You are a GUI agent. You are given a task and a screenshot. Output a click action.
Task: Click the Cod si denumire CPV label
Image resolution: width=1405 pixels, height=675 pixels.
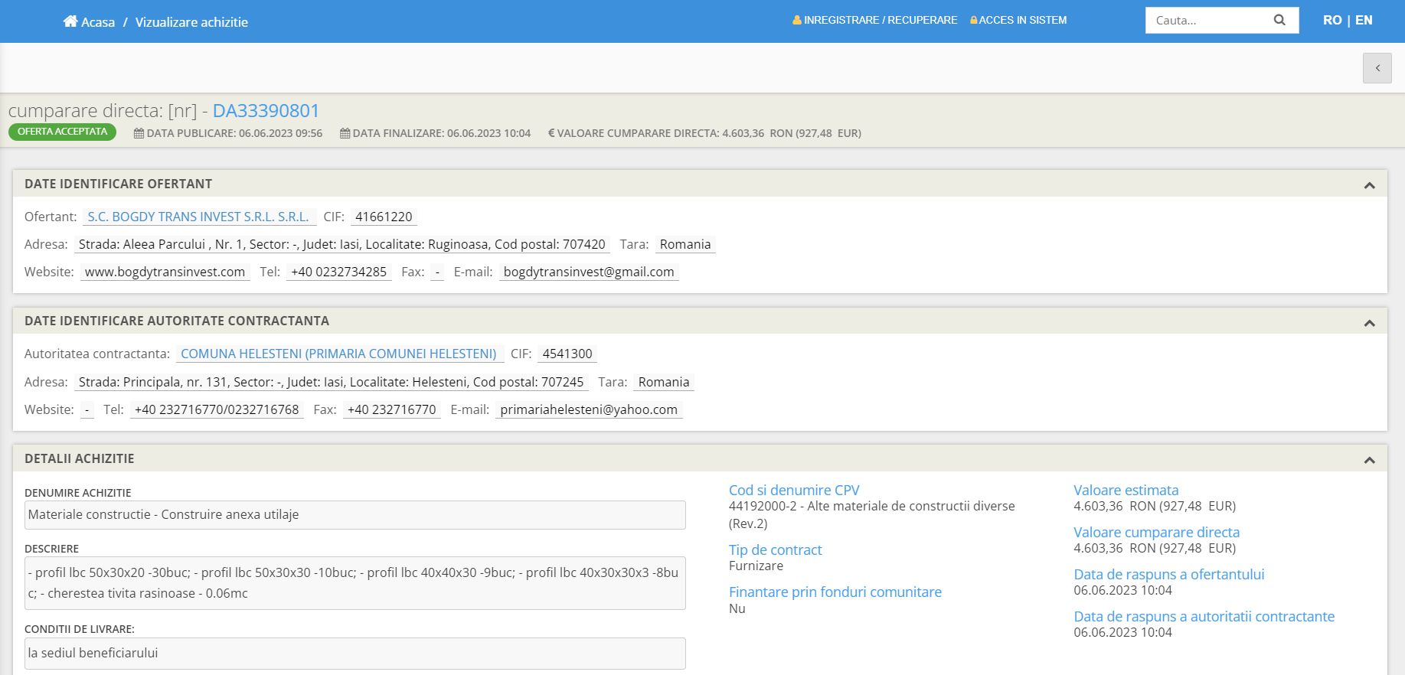[794, 490]
